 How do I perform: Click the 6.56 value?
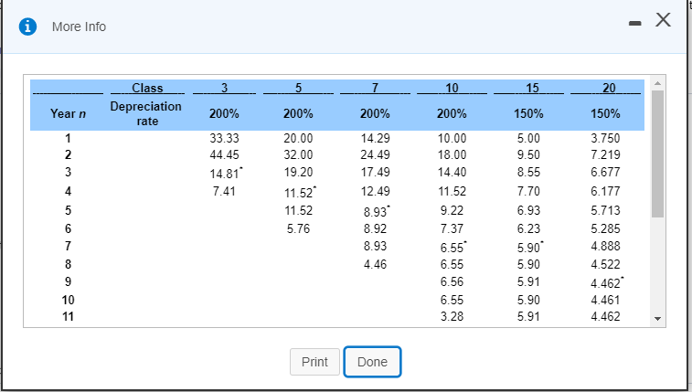click(x=452, y=281)
